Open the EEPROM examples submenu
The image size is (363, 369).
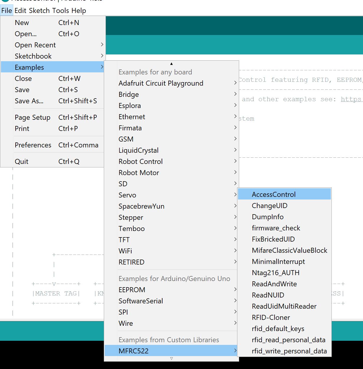171,290
